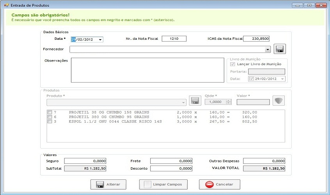
Task: Open the Produto dropdown list
Action: (183, 103)
